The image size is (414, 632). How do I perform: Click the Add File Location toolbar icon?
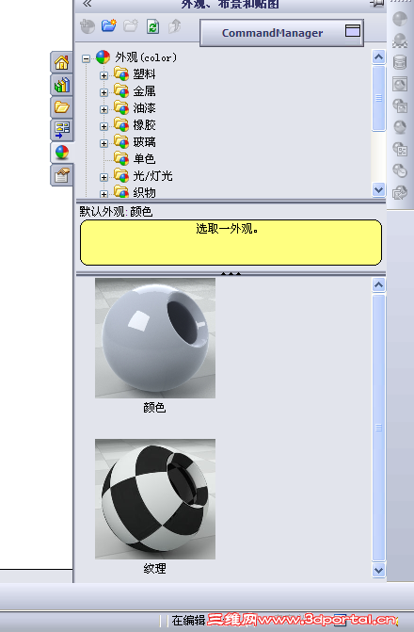[88, 26]
